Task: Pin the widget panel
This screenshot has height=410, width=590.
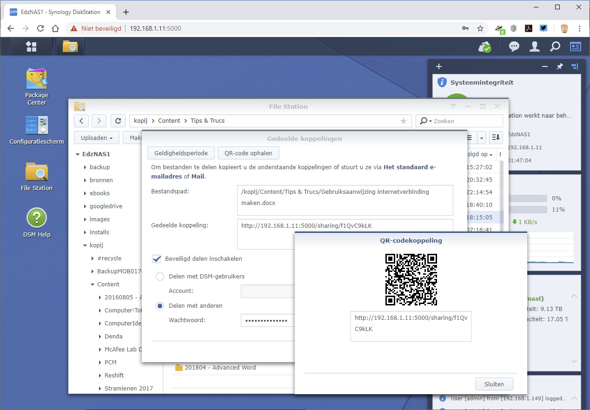Action: click(560, 66)
